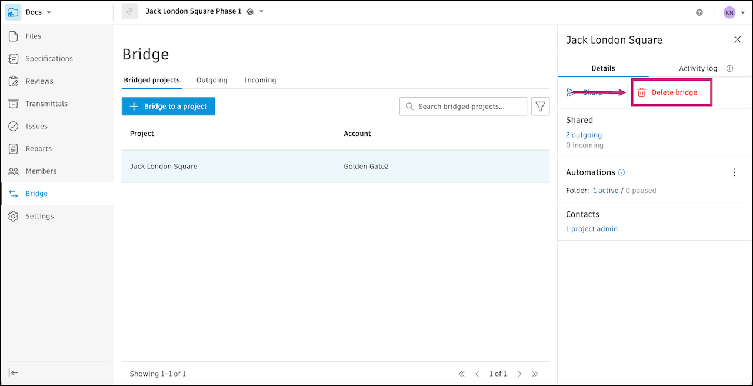Open project Settings gear
Screen dimensions: 753x386
click(x=14, y=217)
